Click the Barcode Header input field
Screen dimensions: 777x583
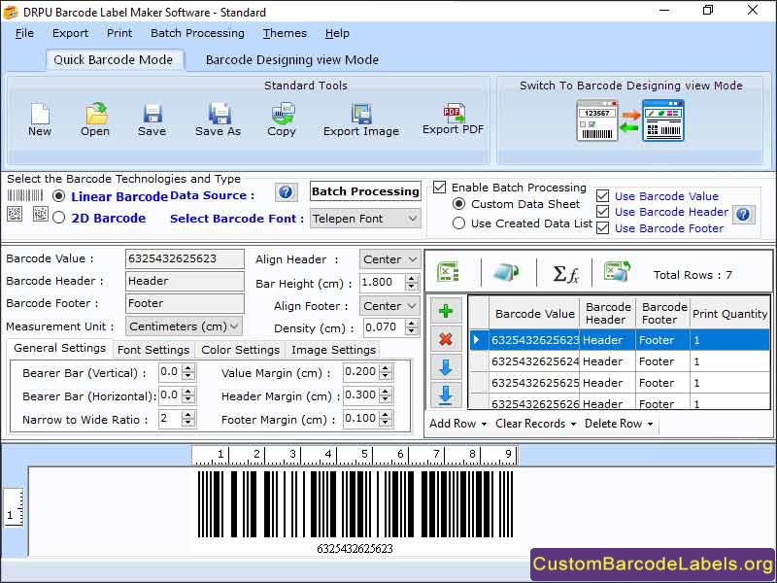pyautogui.click(x=185, y=281)
